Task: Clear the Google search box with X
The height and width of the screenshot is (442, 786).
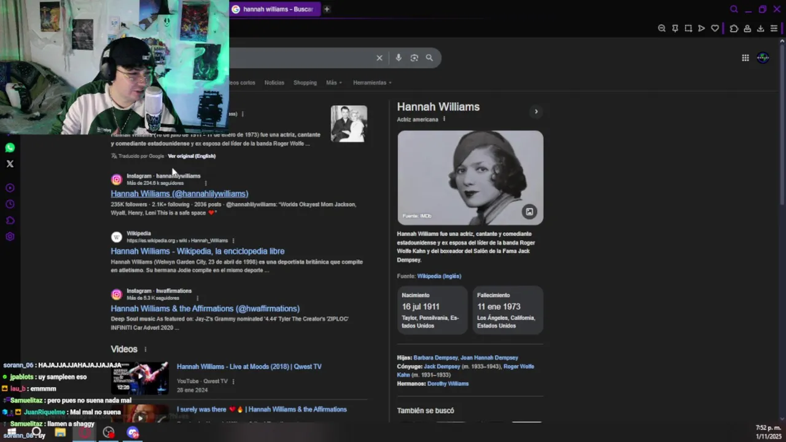Action: click(x=379, y=58)
